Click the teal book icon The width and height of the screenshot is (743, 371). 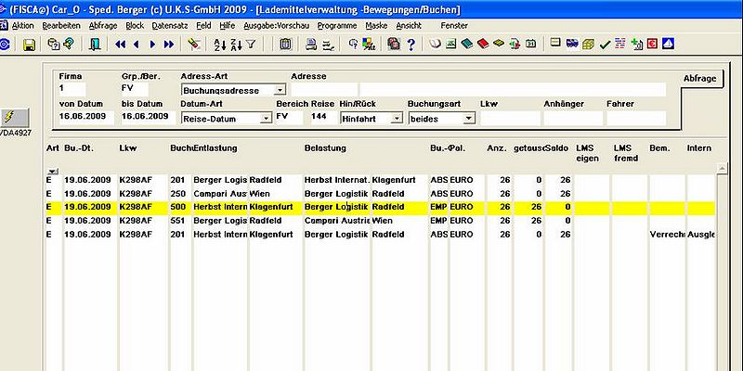[467, 44]
